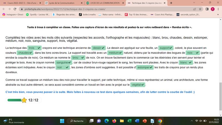Open Microsoft Edge from the taskbar
Image resolution: width=222 pixels, height=125 pixels.
[107, 121]
